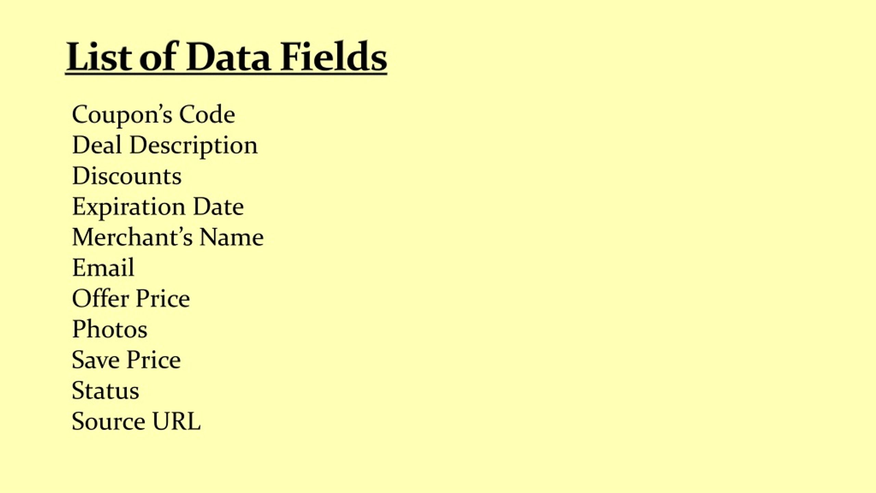Click the word 'List' in title
This screenshot has height=493, width=876.
pyautogui.click(x=99, y=56)
